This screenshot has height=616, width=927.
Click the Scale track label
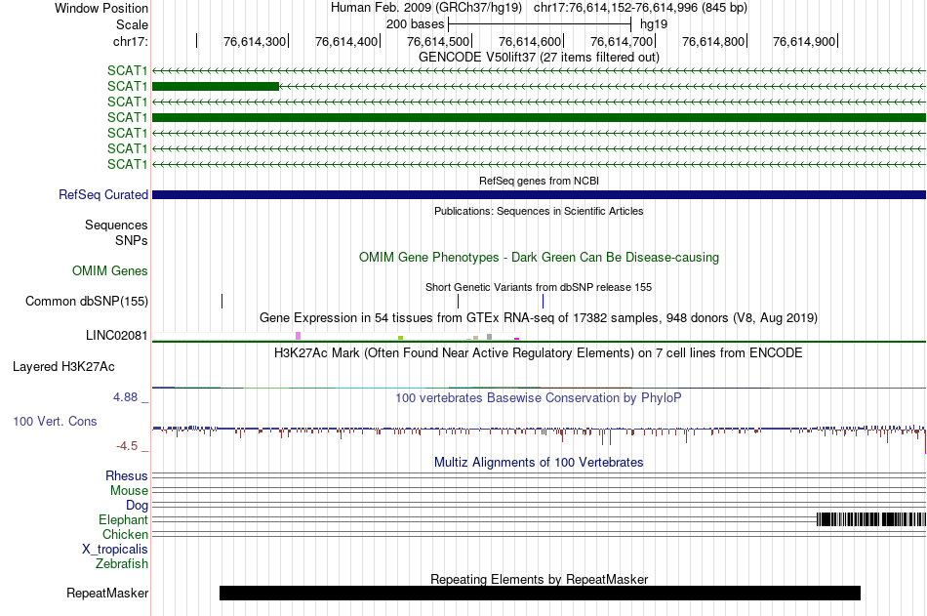pos(132,24)
